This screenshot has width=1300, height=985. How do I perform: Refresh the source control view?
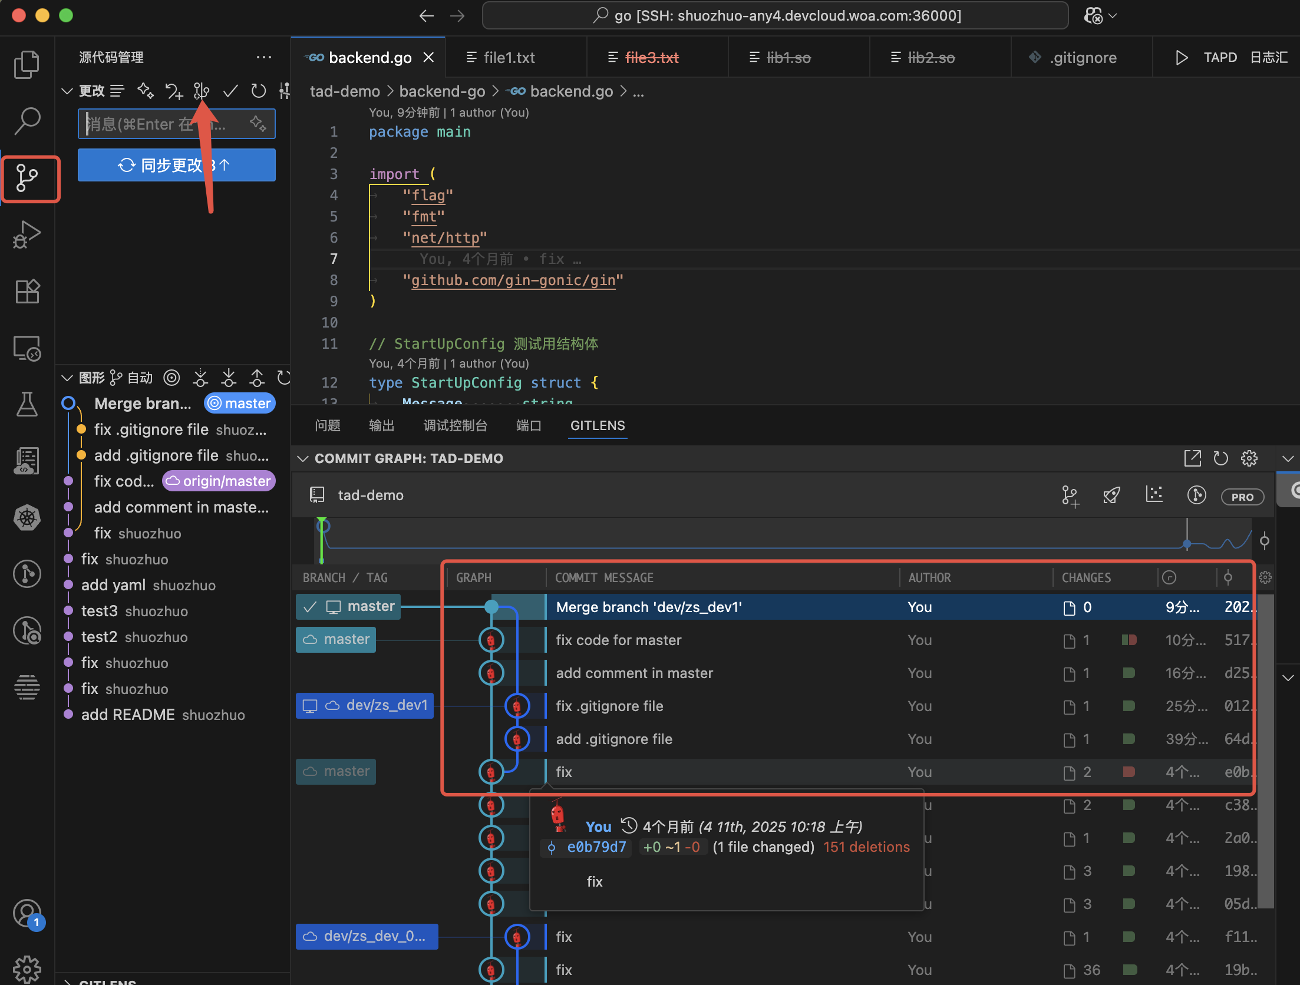[258, 91]
